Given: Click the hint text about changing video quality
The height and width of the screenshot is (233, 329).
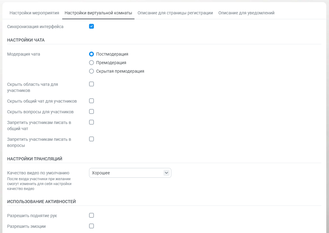Looking at the screenshot, I should tap(39, 184).
